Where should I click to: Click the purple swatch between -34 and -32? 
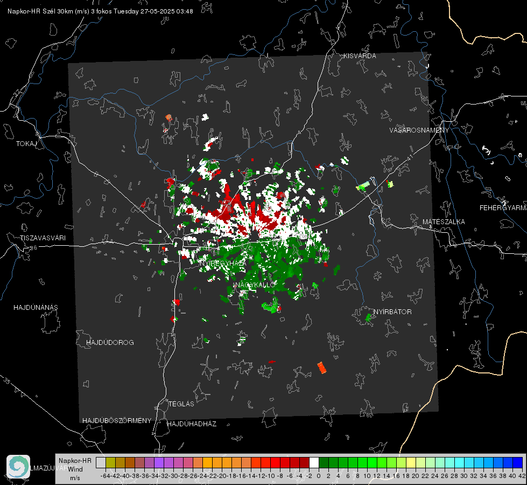[x=159, y=462]
